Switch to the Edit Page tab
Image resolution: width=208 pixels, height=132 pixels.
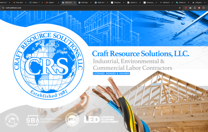(x=84, y=2)
